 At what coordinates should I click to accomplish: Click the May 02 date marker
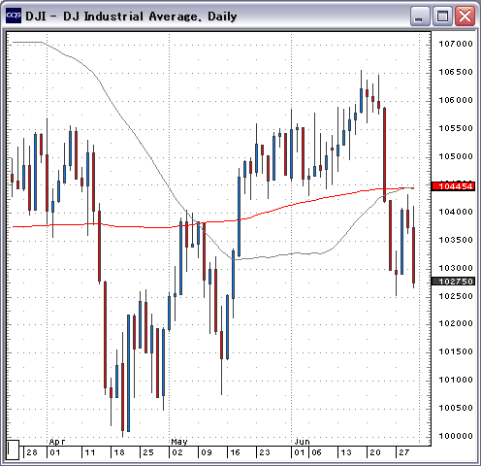pyautogui.click(x=177, y=452)
